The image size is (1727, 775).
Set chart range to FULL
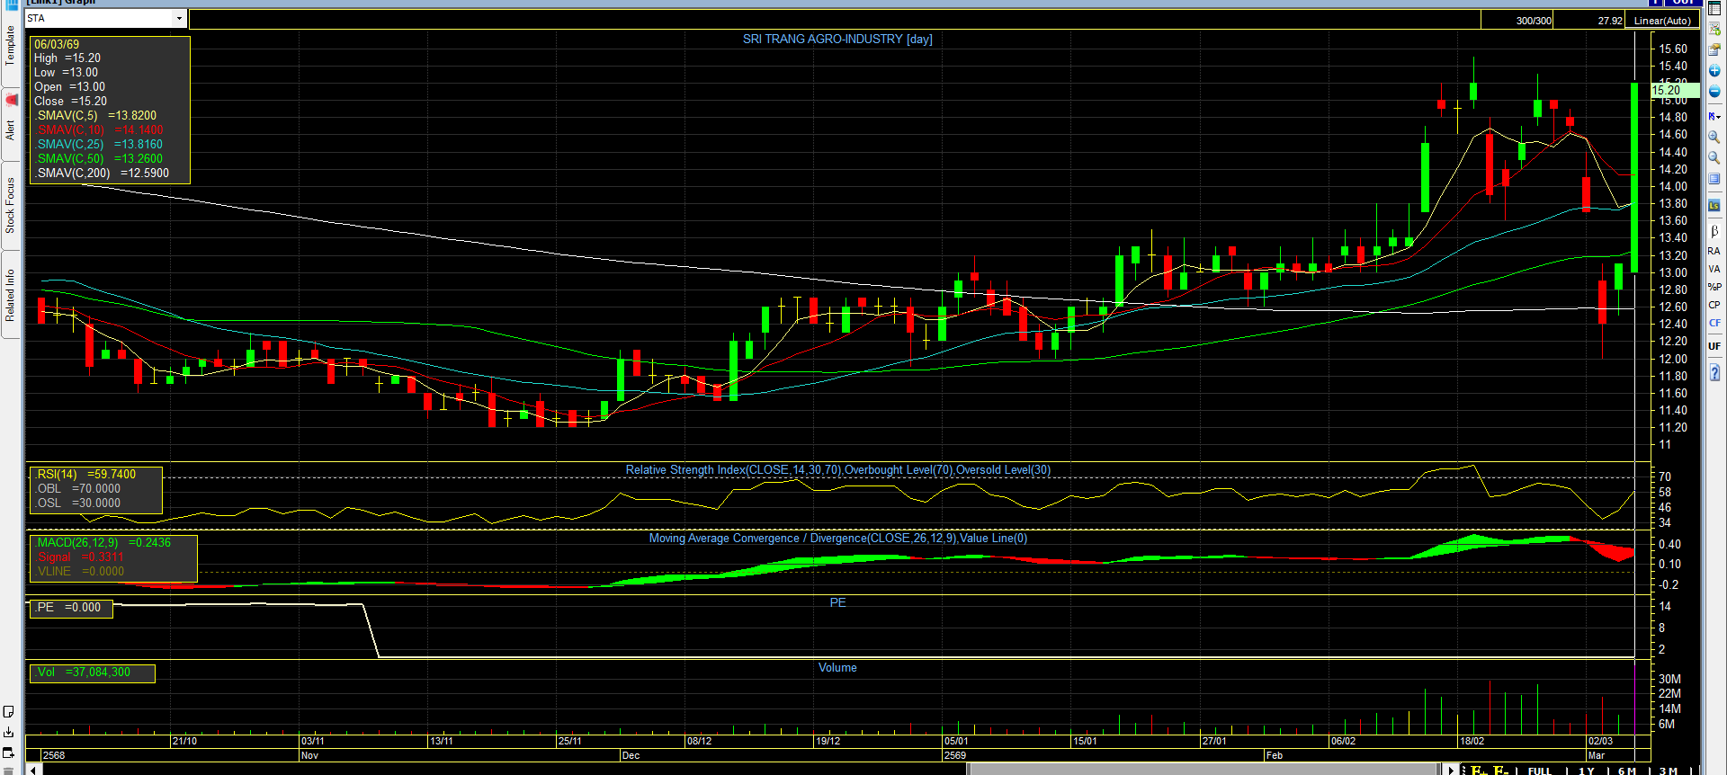[x=1540, y=771]
